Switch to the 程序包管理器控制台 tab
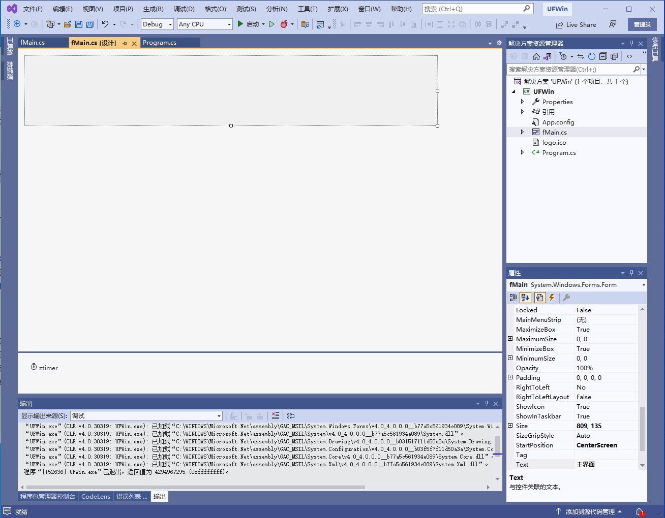The height and width of the screenshot is (518, 665). 48,496
